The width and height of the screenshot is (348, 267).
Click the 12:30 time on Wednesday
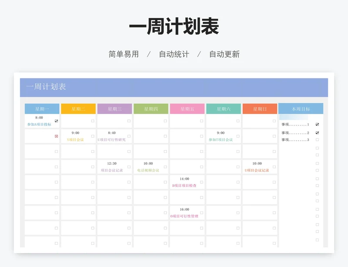pyautogui.click(x=112, y=163)
